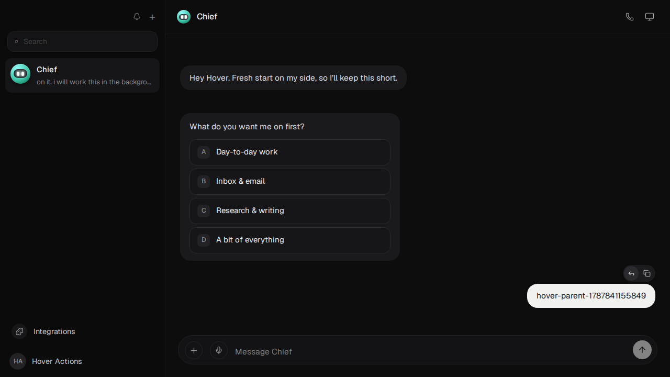Viewport: 670px width, 377px height.
Task: Add an attachment with composer plus button
Action: 194,350
